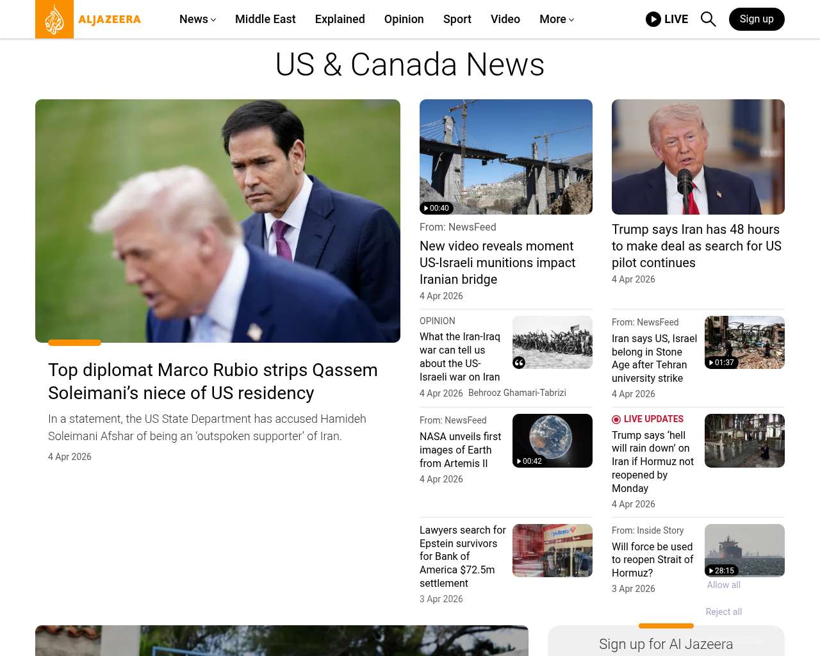
Task: Open the Opinion section
Action: click(x=404, y=19)
